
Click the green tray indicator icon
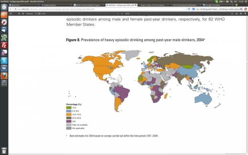click(217, 2)
